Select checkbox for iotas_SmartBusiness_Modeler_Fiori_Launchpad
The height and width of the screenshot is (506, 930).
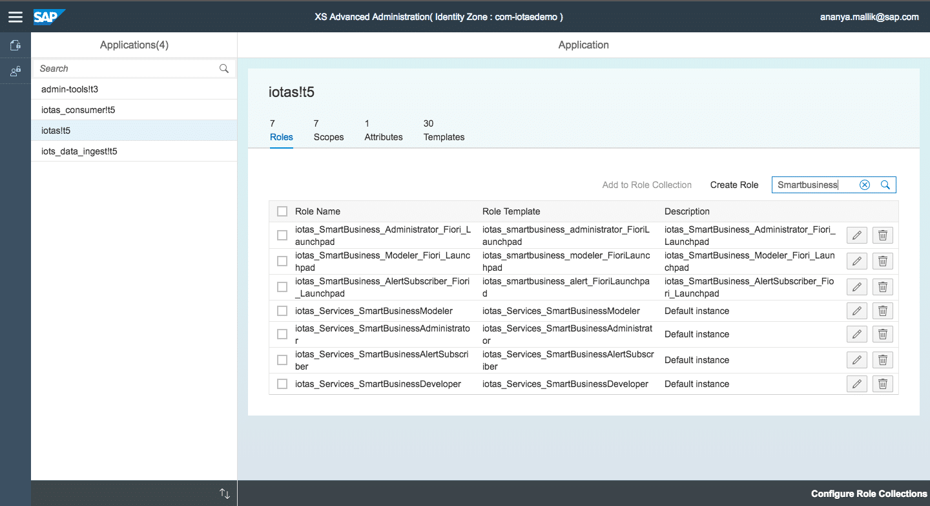[282, 261]
